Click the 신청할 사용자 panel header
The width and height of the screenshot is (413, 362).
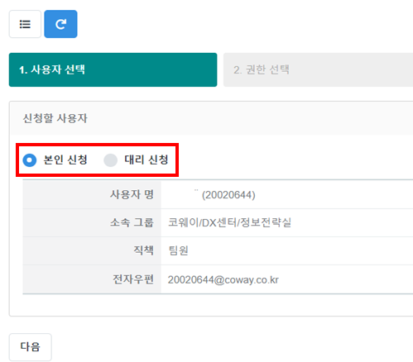point(212,118)
